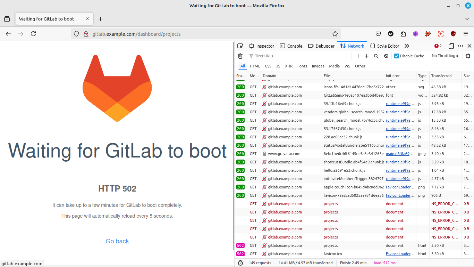This screenshot has width=474, height=267.
Task: Open the No Throttling dropdown
Action: (x=445, y=56)
